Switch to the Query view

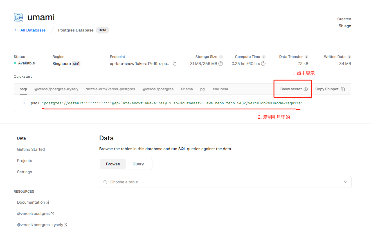click(138, 164)
